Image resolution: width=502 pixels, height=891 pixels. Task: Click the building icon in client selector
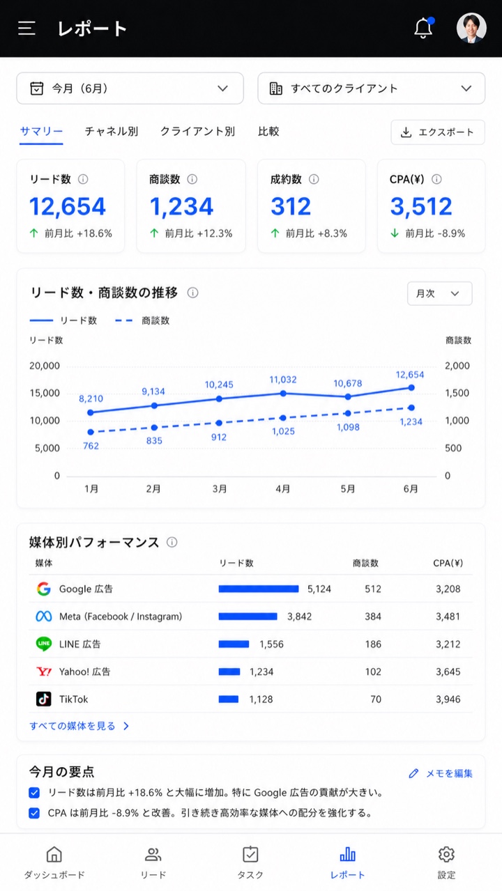[276, 88]
